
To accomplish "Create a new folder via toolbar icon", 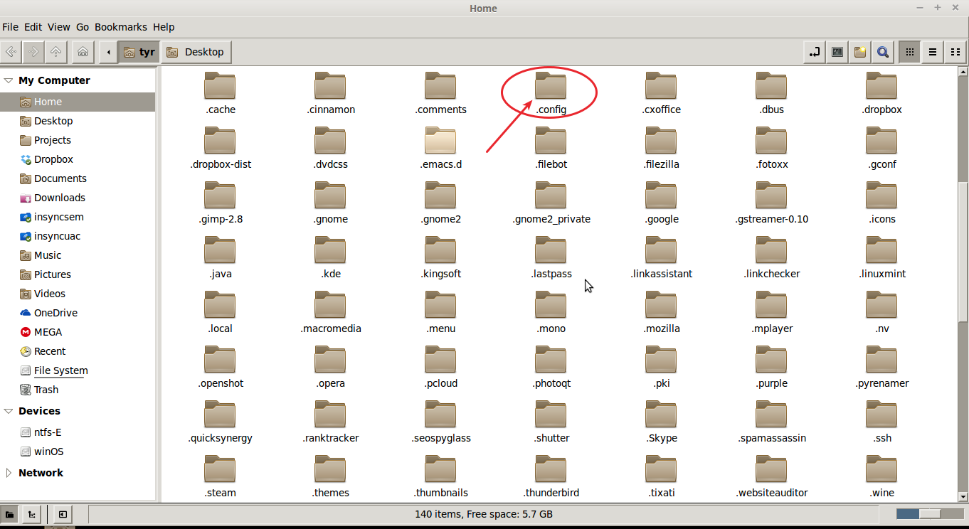I will (860, 52).
